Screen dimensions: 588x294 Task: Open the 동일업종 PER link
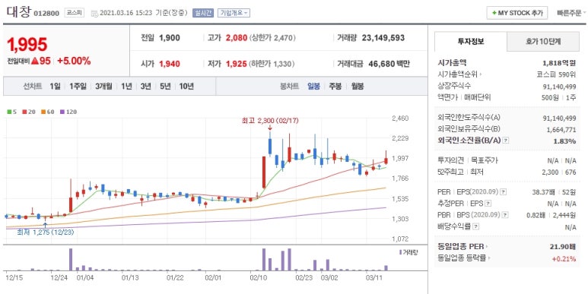coord(462,247)
